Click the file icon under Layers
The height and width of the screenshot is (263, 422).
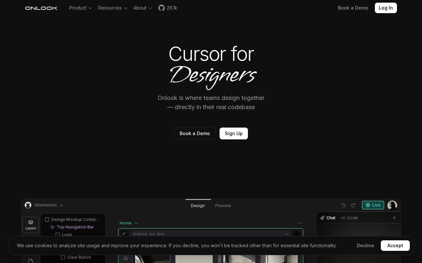(x=31, y=261)
